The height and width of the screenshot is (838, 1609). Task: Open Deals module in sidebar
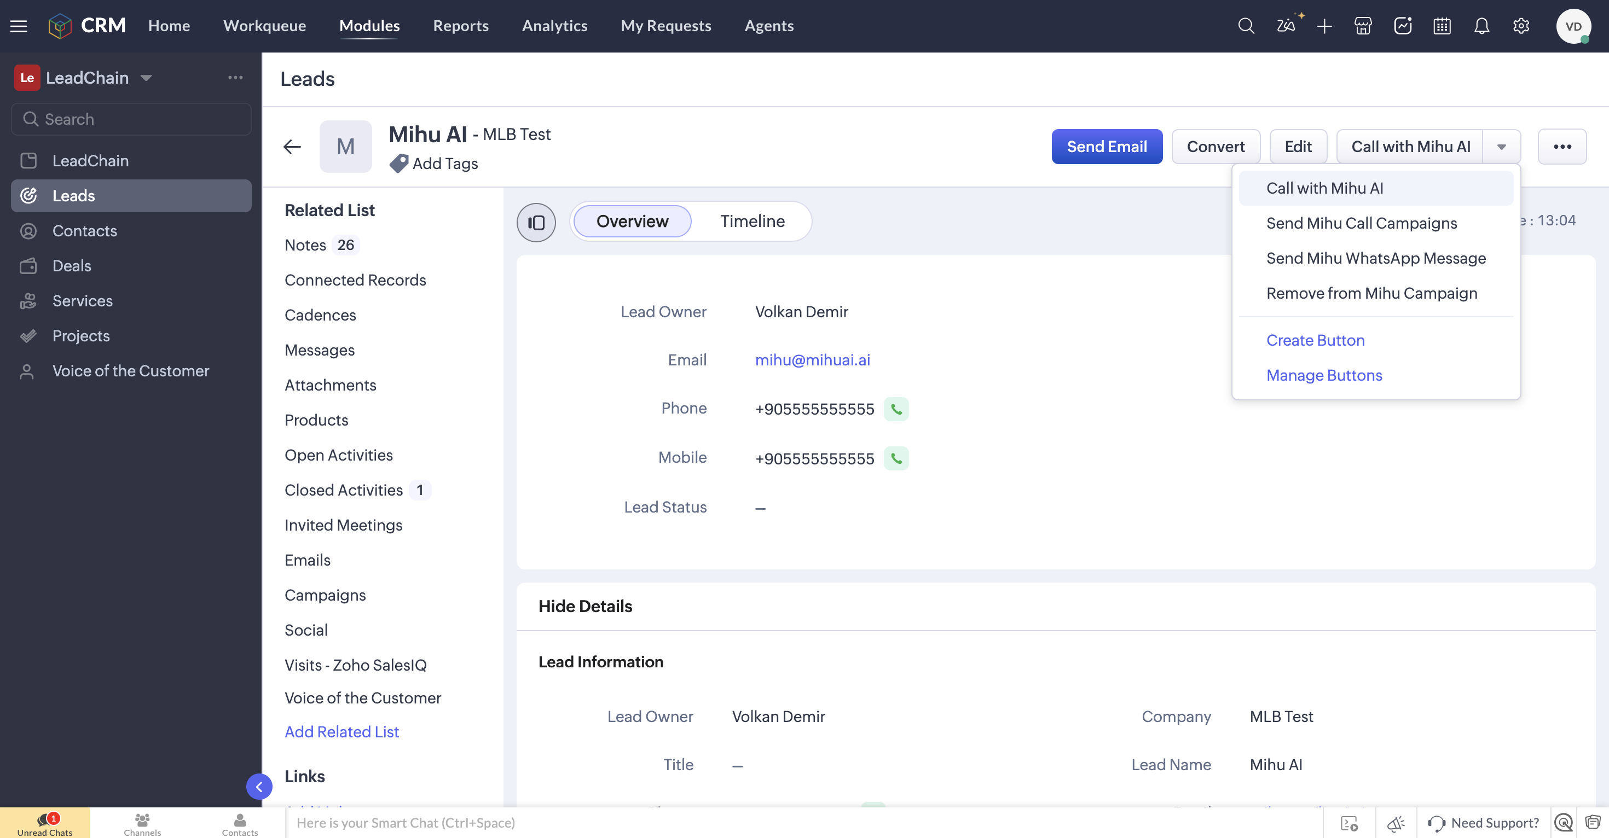tap(131, 266)
